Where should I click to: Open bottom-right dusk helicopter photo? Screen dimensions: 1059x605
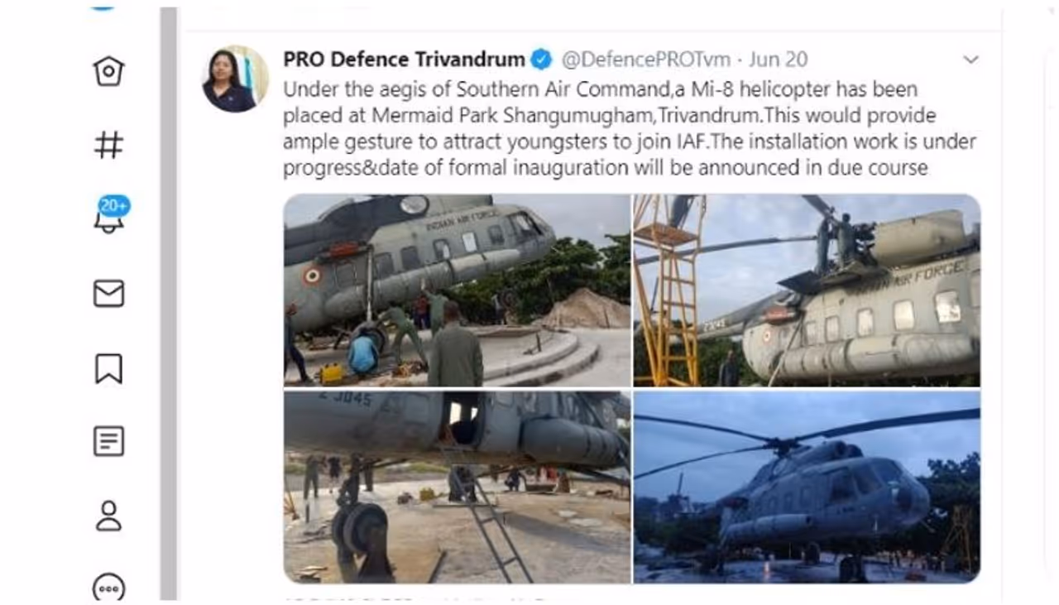coord(807,487)
